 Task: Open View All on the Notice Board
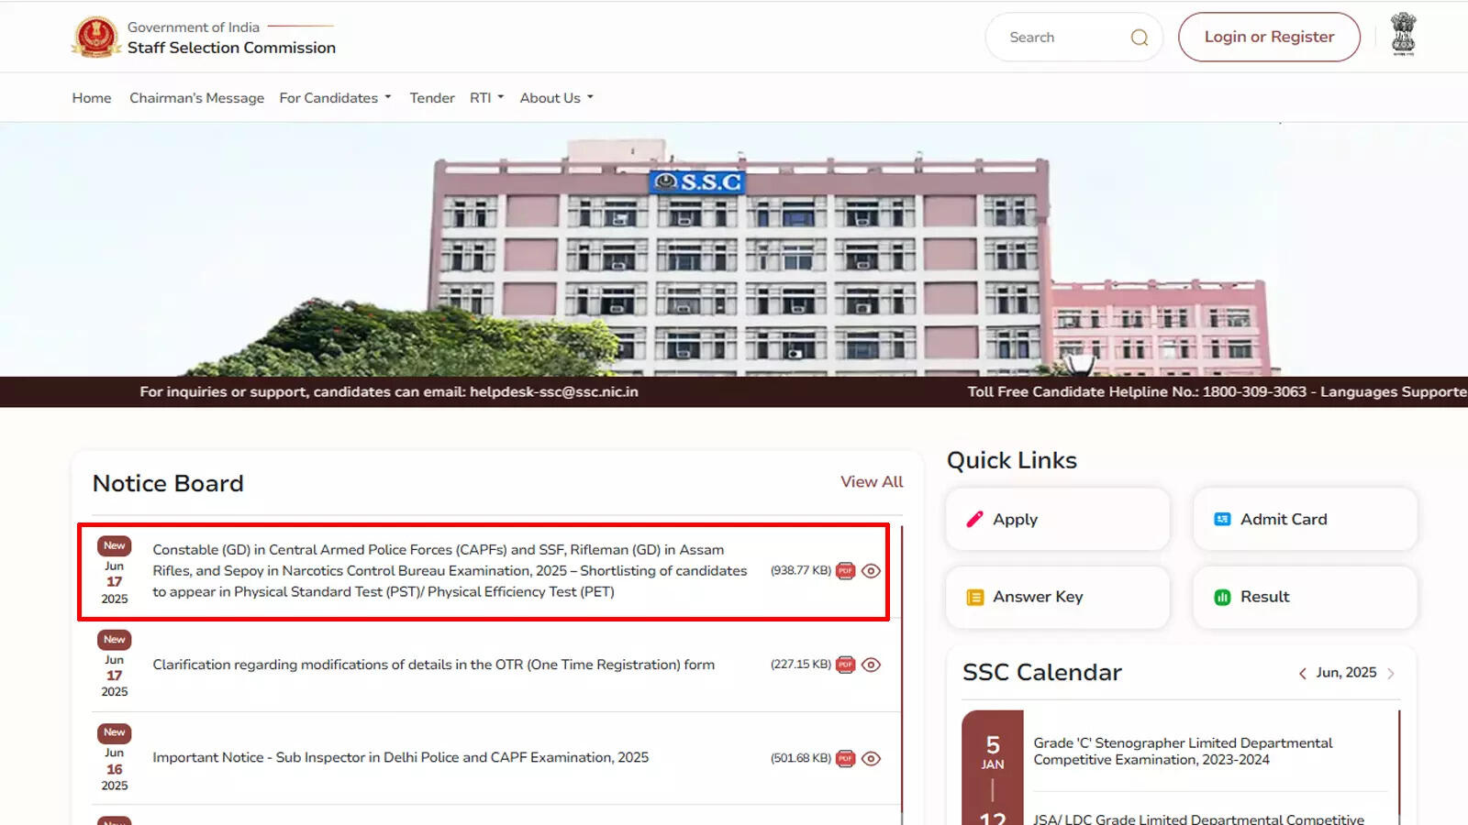(871, 481)
